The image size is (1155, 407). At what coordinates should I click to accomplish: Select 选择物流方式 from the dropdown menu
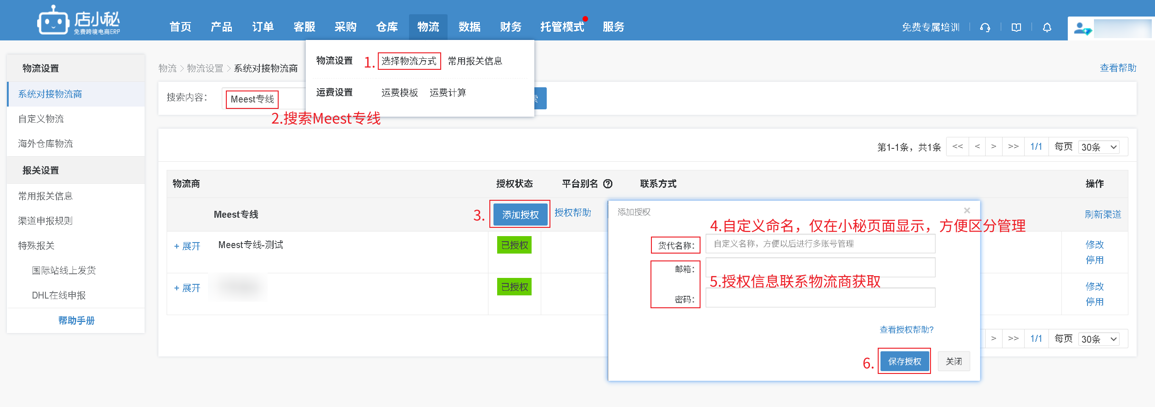coord(409,61)
